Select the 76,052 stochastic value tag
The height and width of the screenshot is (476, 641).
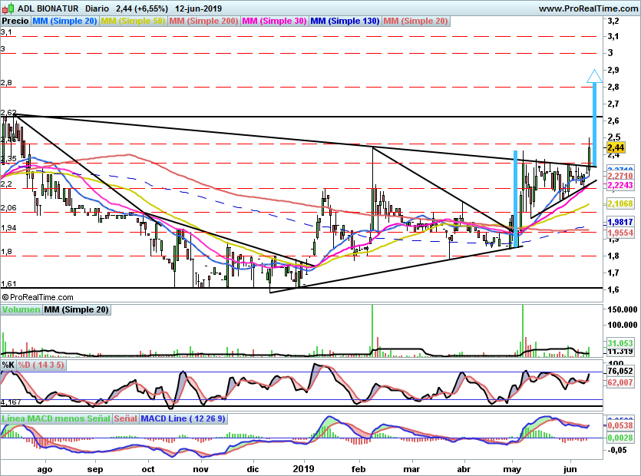pyautogui.click(x=619, y=371)
